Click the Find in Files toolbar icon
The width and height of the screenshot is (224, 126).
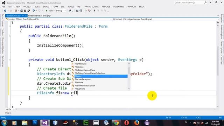(70, 11)
